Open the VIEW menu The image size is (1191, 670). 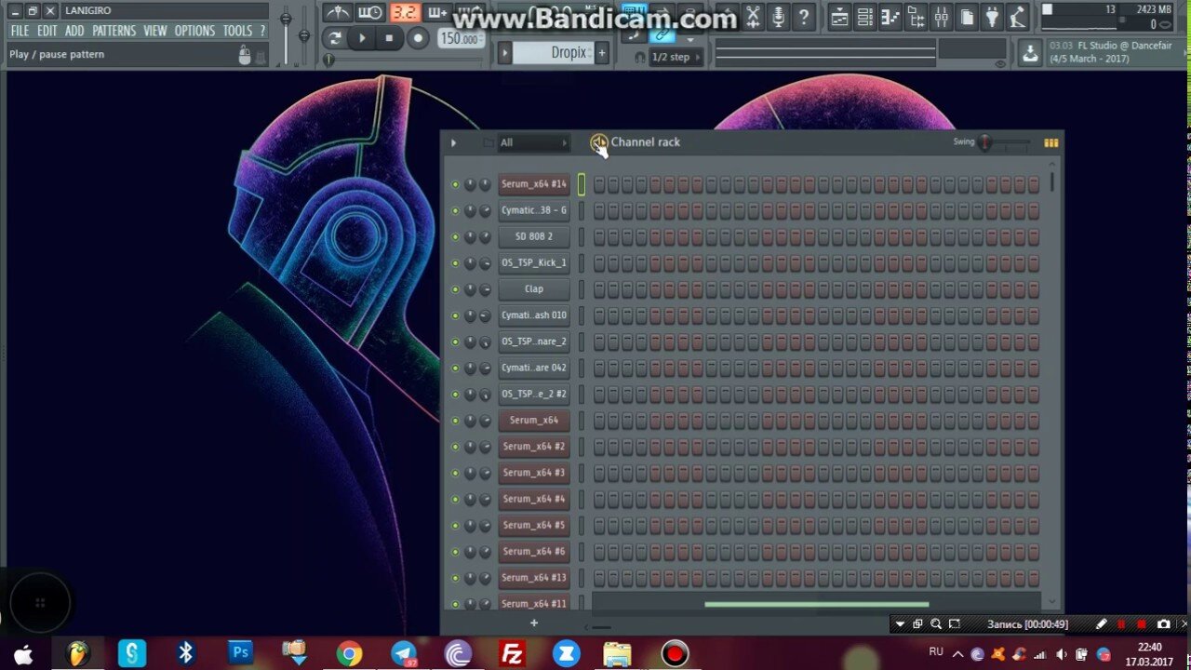point(155,31)
